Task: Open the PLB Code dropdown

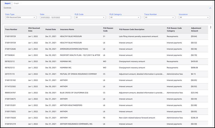Action: pyautogui.click(x=90, y=17)
